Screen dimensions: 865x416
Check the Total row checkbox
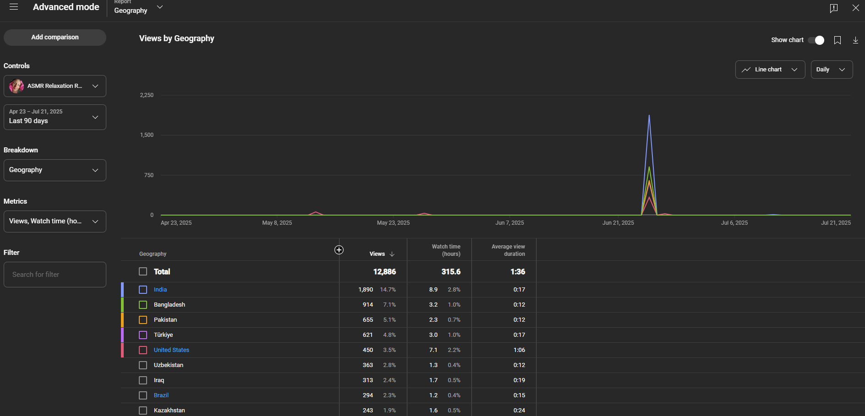click(x=143, y=271)
